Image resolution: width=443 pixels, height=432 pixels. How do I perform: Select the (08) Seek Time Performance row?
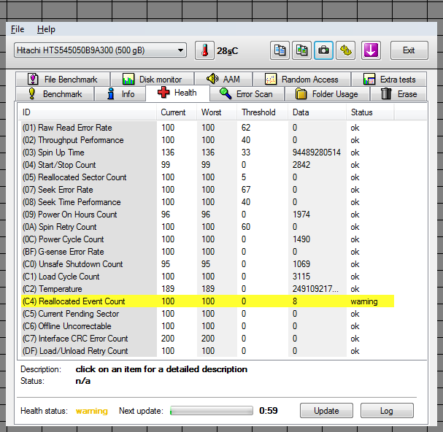tap(208, 202)
